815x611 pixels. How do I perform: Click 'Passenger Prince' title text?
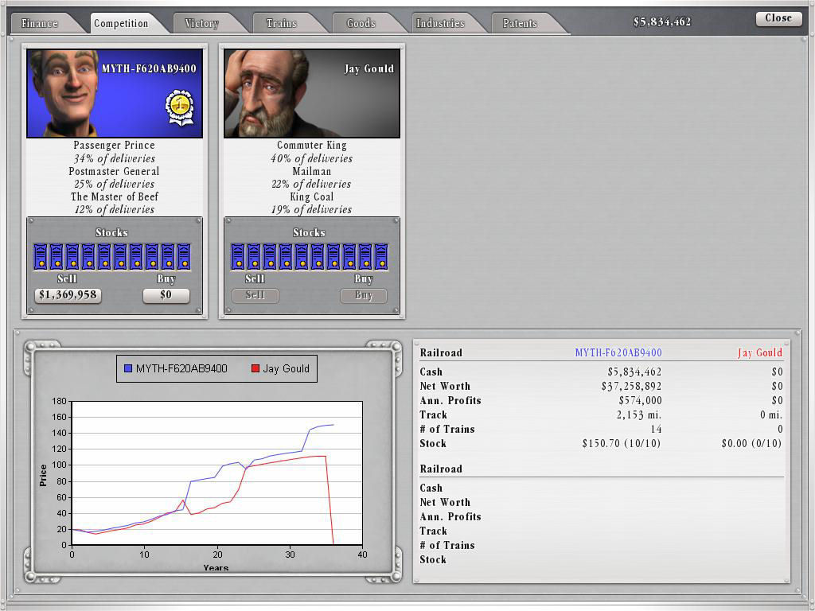point(114,146)
